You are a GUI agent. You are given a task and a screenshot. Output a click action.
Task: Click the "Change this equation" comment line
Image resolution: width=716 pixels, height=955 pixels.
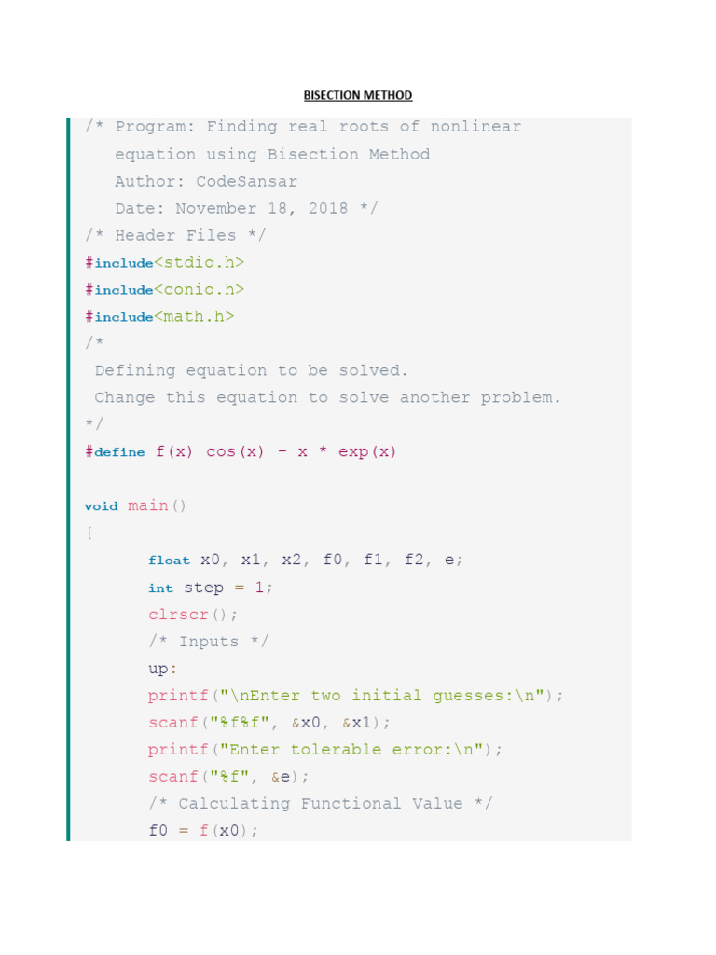(x=328, y=398)
